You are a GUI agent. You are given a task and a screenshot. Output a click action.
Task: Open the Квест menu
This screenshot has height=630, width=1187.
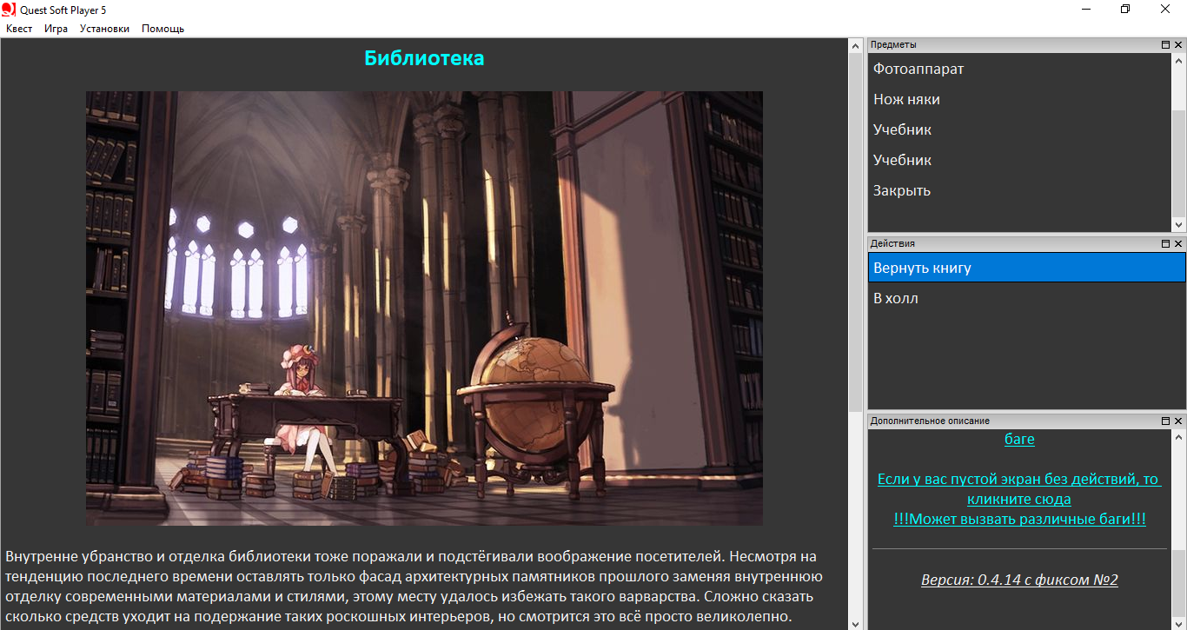(x=19, y=29)
